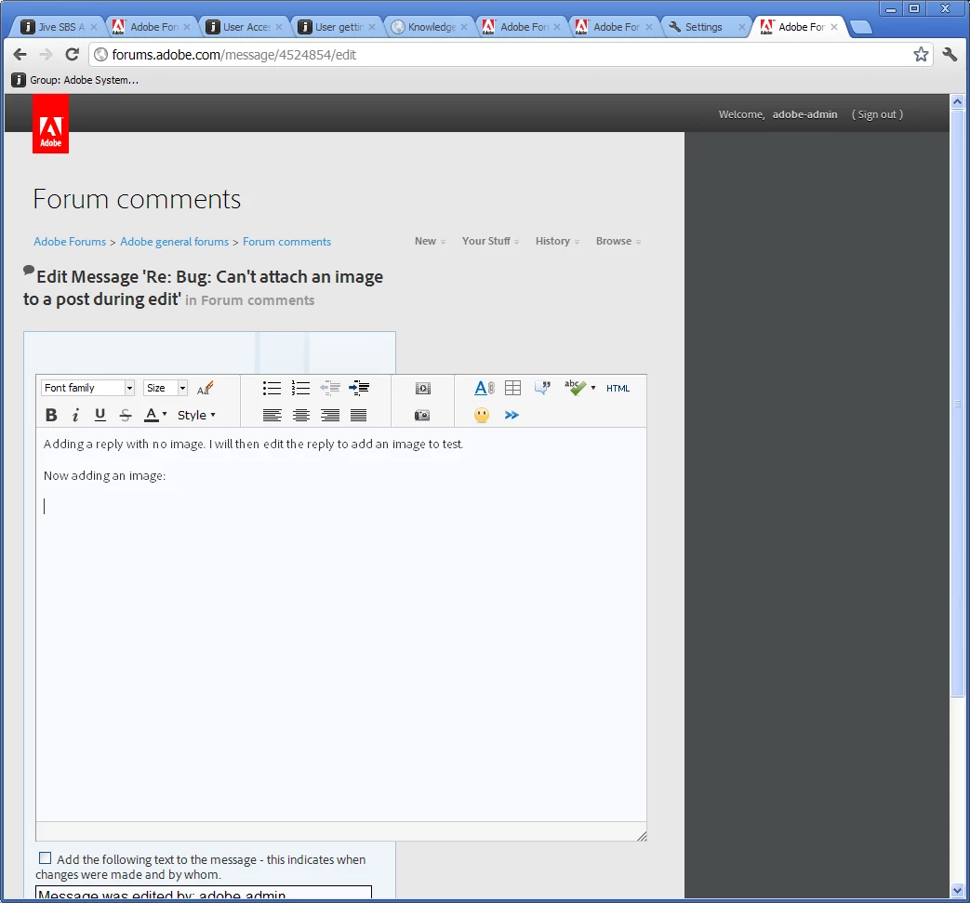This screenshot has height=903, width=970.
Task: Insert a bulleted list
Action: 272,388
